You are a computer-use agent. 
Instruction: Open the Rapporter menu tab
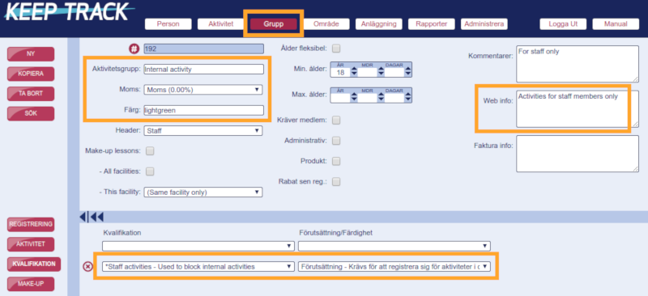tap(432, 24)
